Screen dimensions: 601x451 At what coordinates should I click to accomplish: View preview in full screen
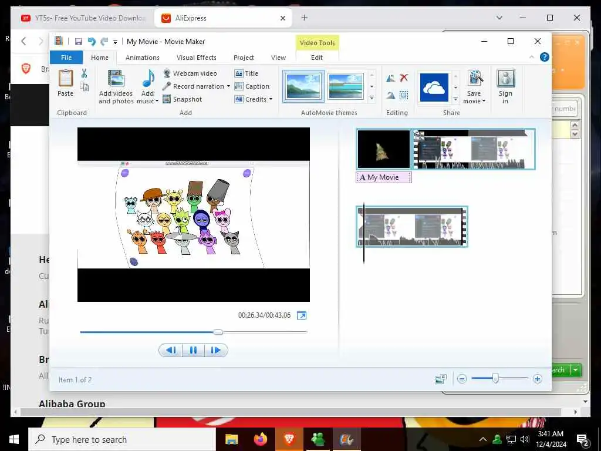(x=302, y=315)
